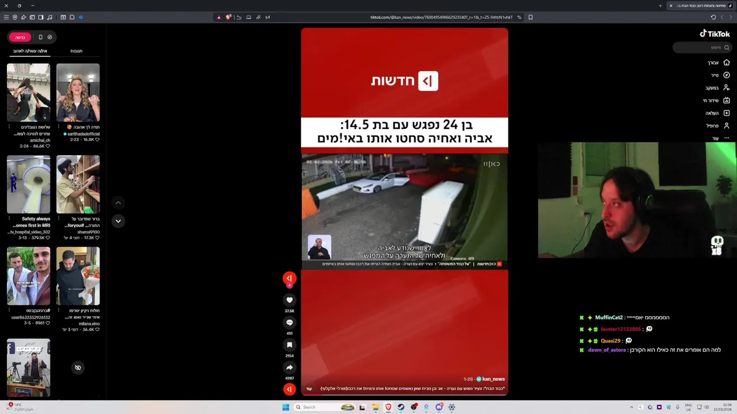Click the TikTok search field
Viewport: 737px width, 414px height.
(702, 47)
